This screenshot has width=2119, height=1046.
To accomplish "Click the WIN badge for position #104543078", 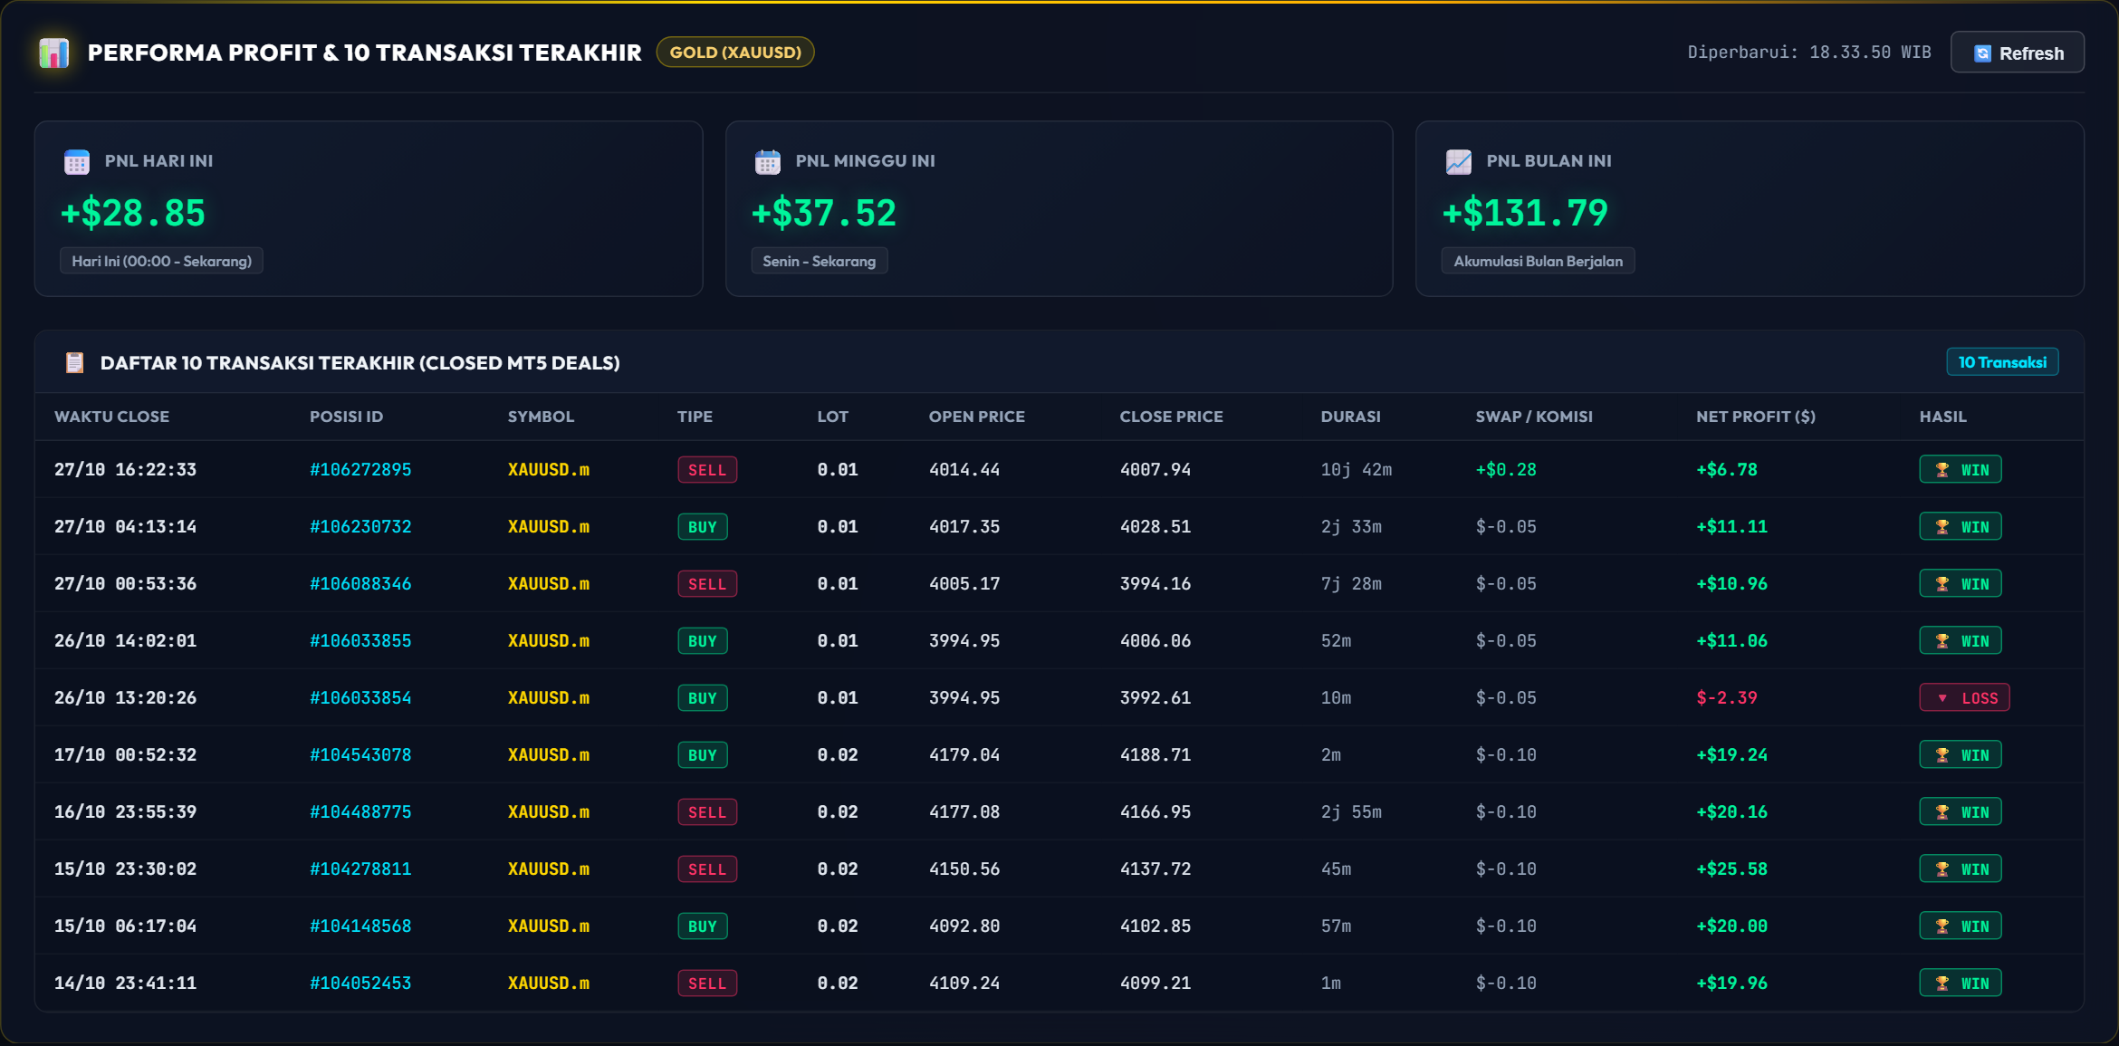I will 1961,754.
